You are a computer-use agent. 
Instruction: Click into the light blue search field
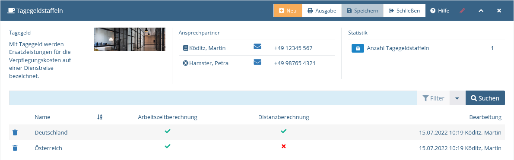213,98
